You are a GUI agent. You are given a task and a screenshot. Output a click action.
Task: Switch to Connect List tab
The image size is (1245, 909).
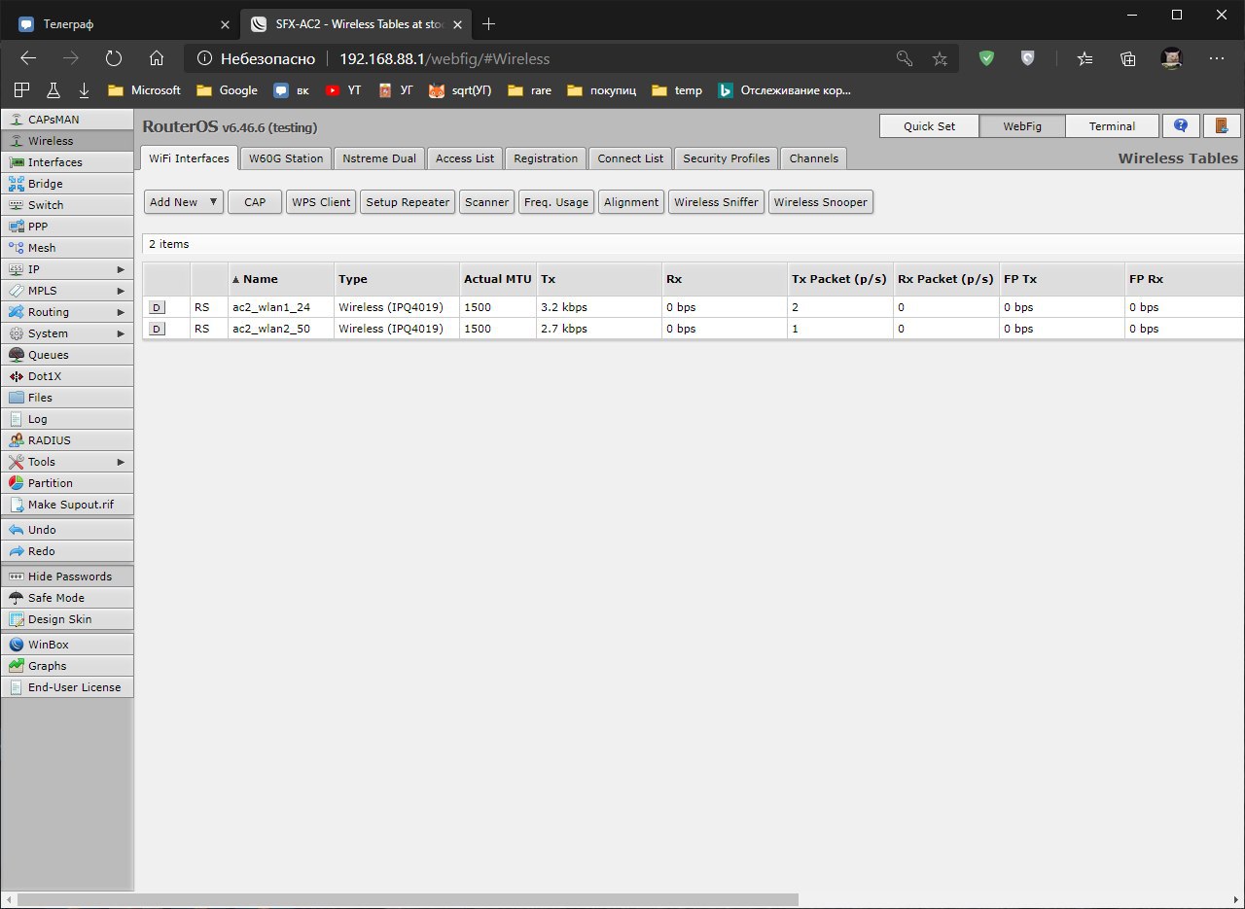point(630,158)
